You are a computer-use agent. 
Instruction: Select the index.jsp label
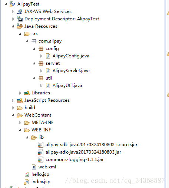click(41, 182)
